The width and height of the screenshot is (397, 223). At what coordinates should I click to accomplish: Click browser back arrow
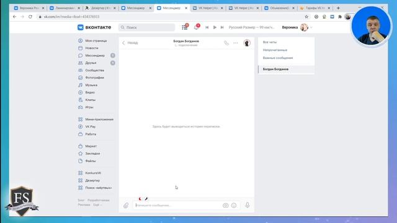pyautogui.click(x=14, y=17)
